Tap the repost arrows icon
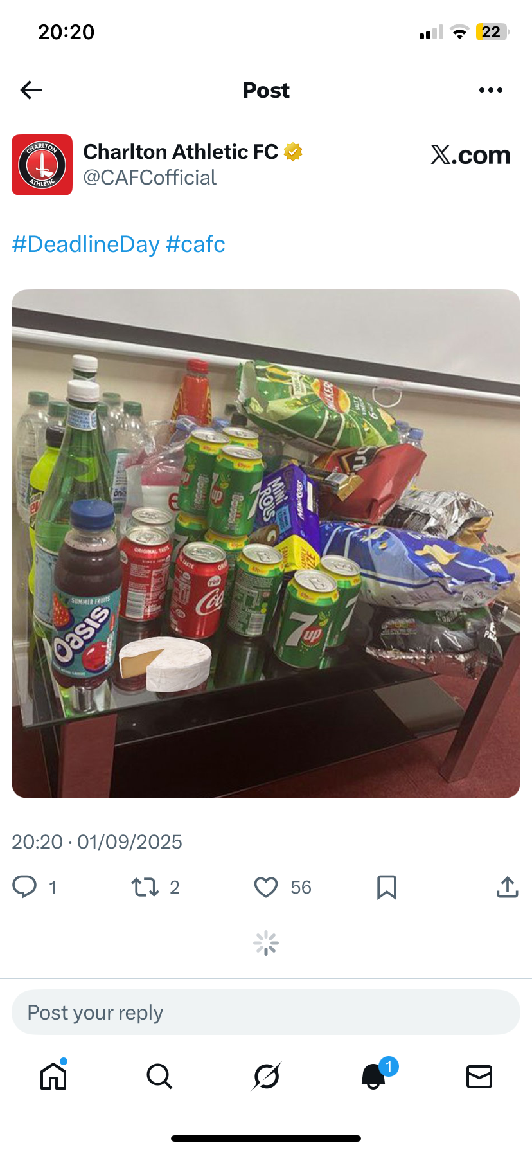The image size is (532, 1152). [x=145, y=887]
